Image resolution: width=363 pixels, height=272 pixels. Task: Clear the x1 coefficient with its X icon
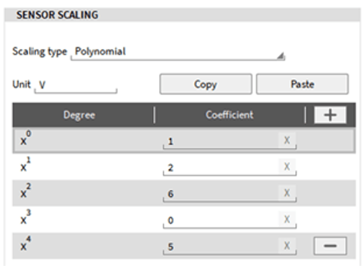click(x=287, y=166)
